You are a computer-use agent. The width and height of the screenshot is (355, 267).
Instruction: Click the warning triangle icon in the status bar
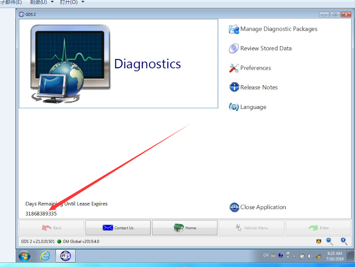318,241
